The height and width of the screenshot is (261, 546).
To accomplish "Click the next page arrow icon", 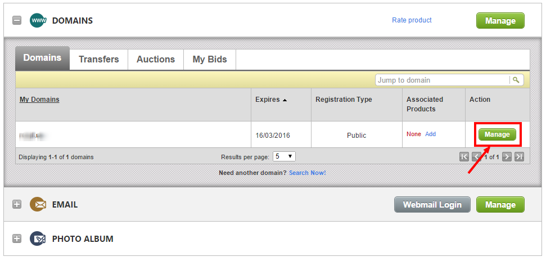I will pyautogui.click(x=507, y=157).
